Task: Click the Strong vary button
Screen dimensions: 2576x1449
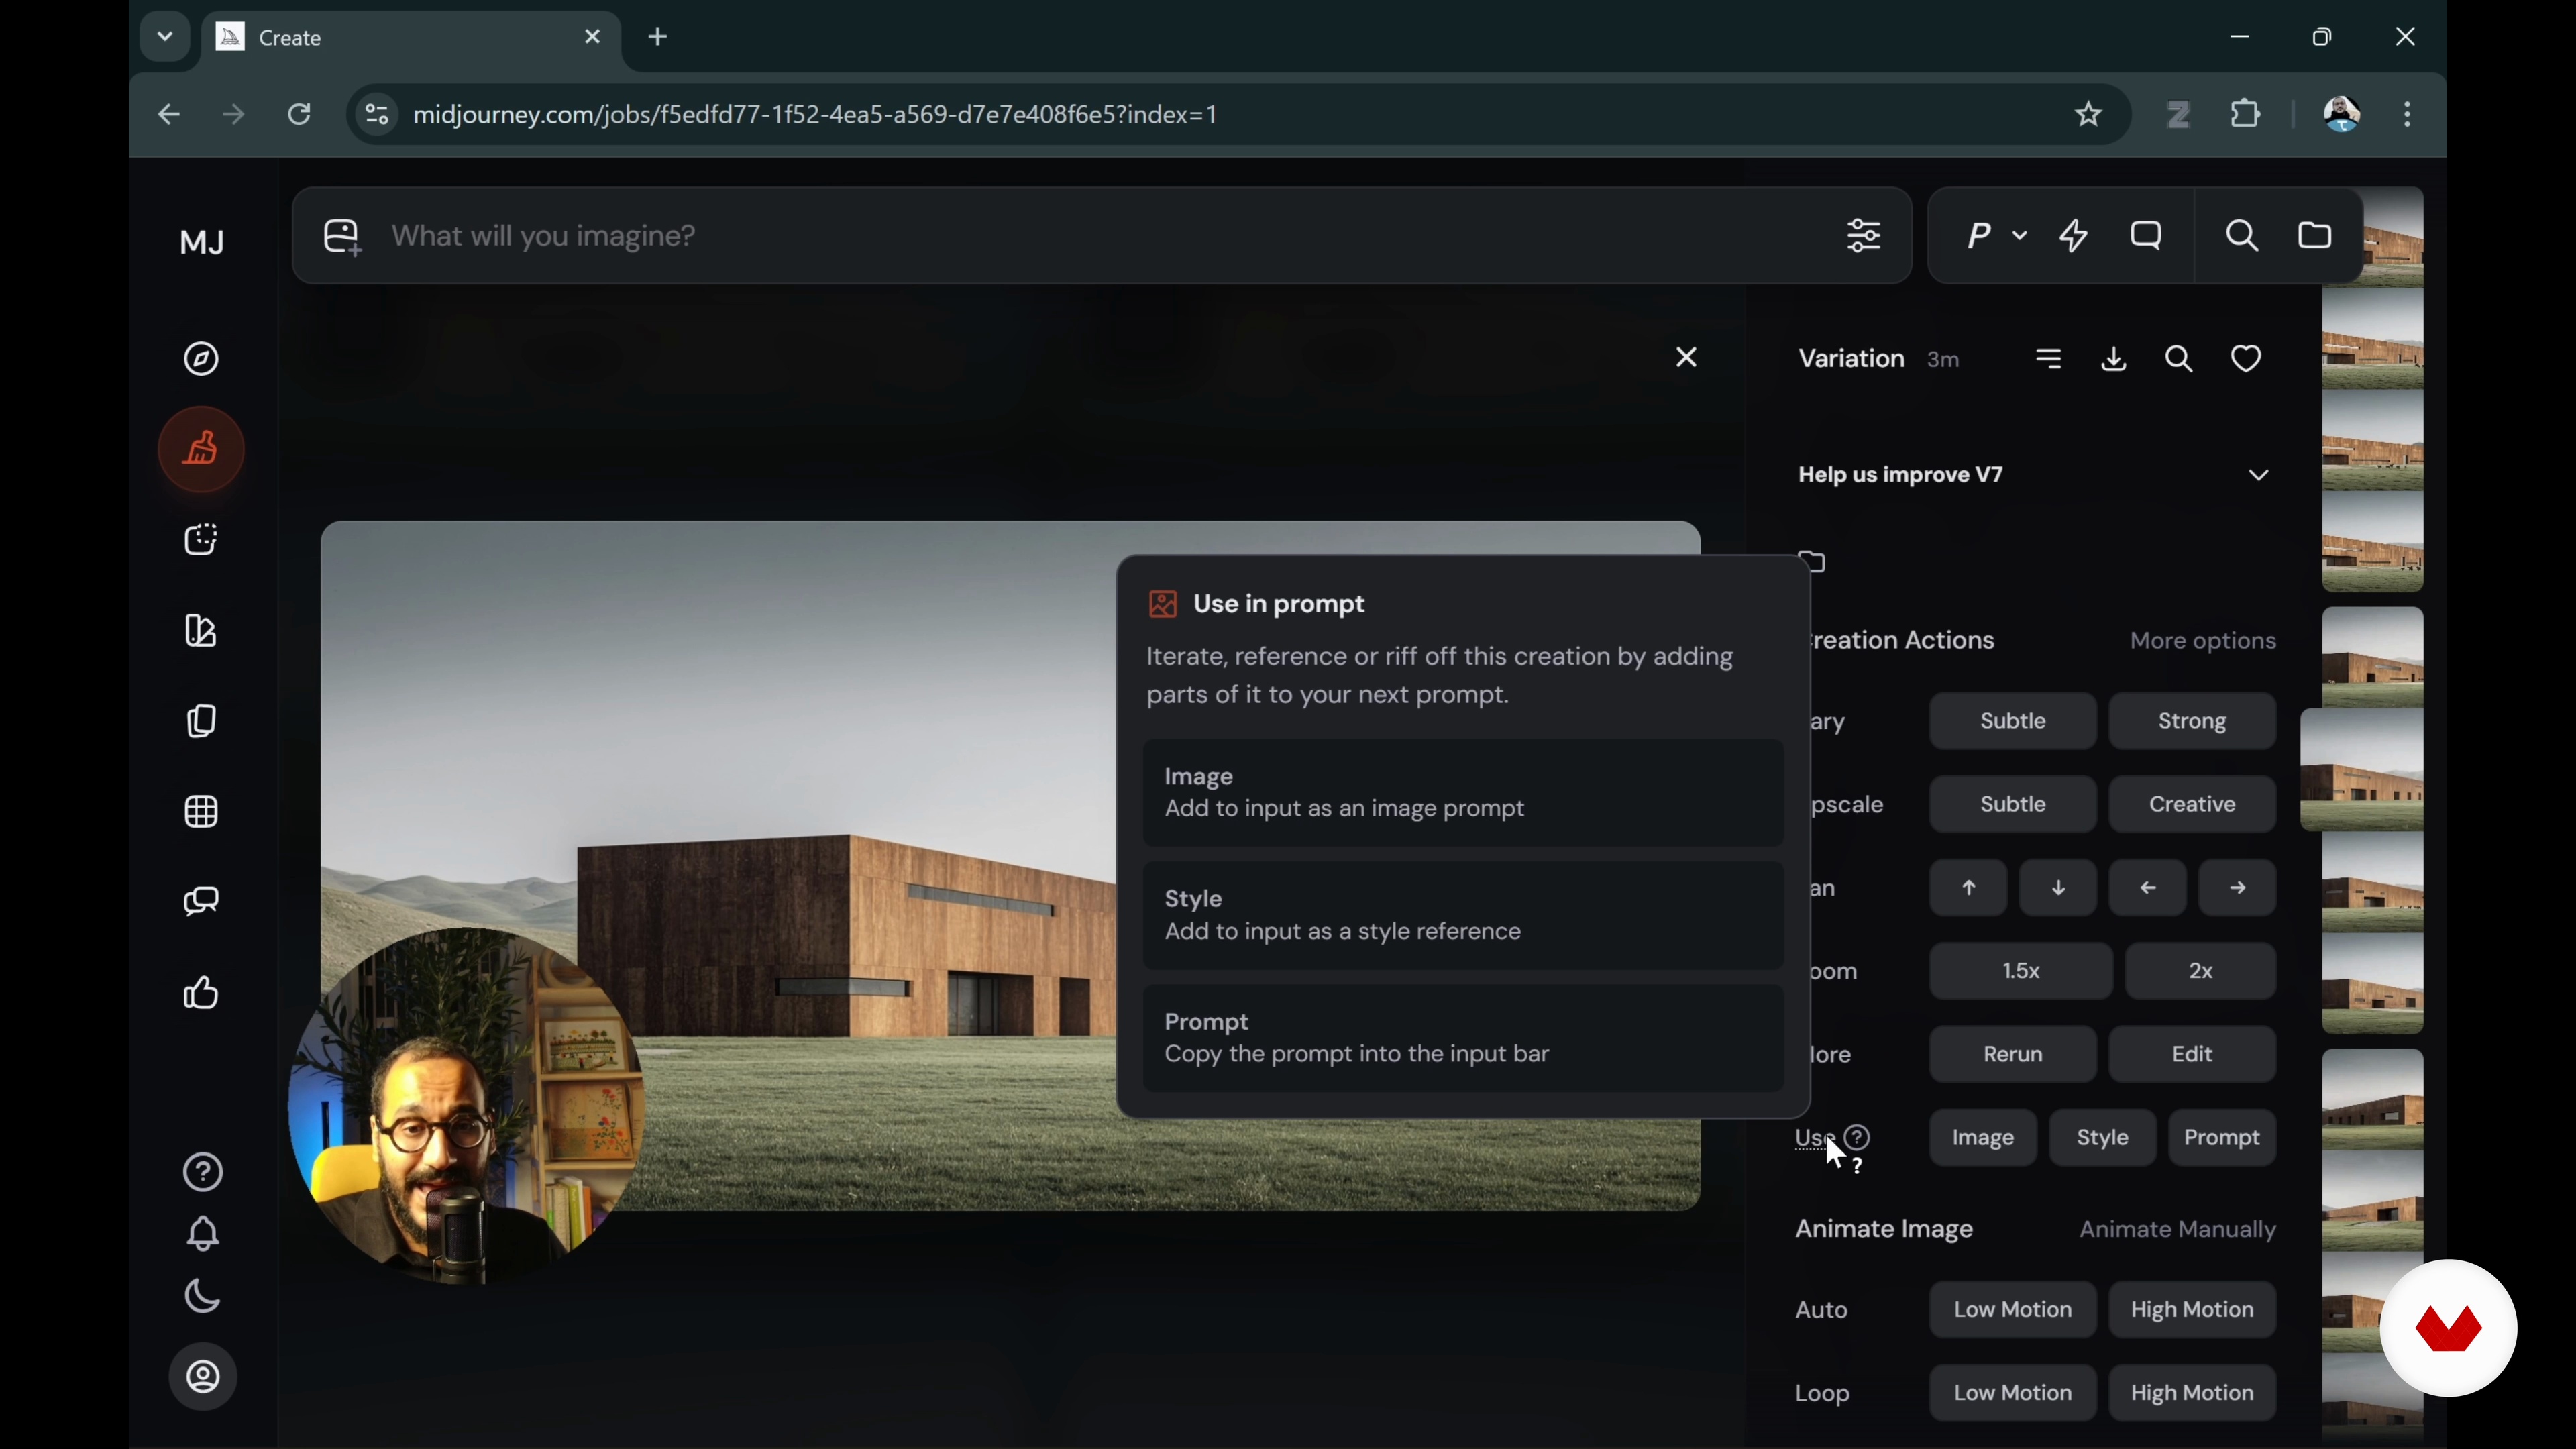Action: 2192,721
